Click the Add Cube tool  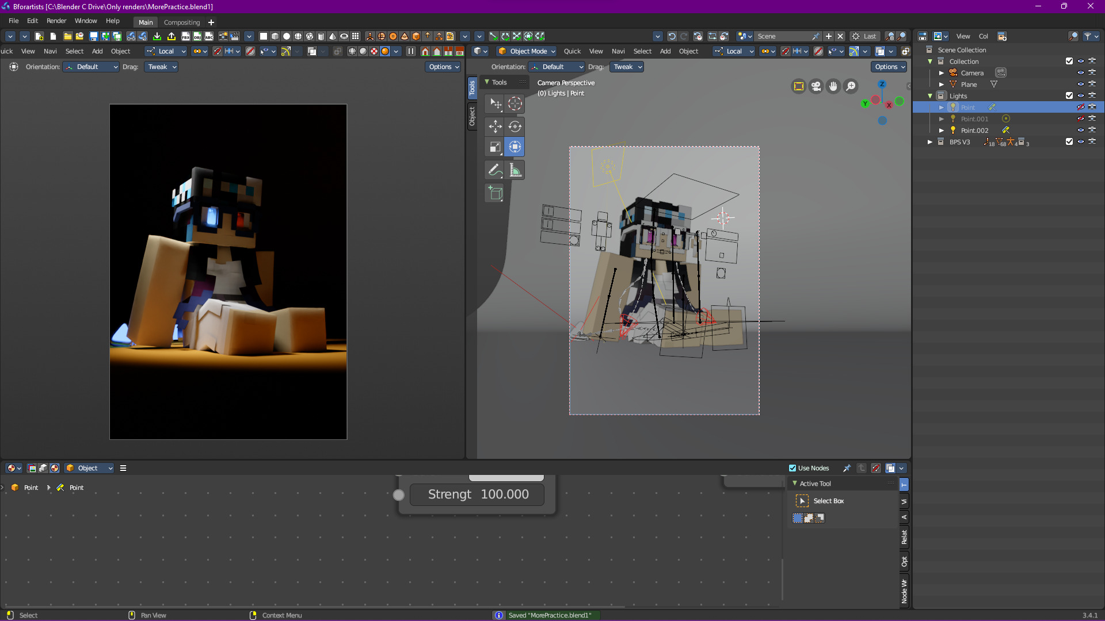point(495,193)
